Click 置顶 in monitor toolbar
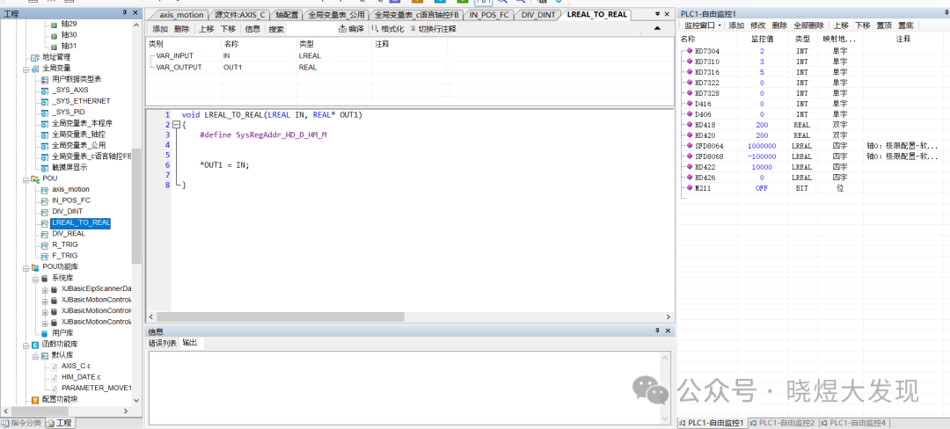Screen dimensions: 950x429 [884, 25]
